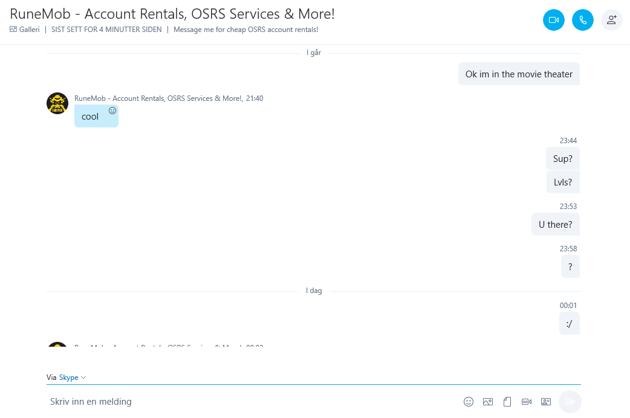Select the 'Lvls?' message

563,182
